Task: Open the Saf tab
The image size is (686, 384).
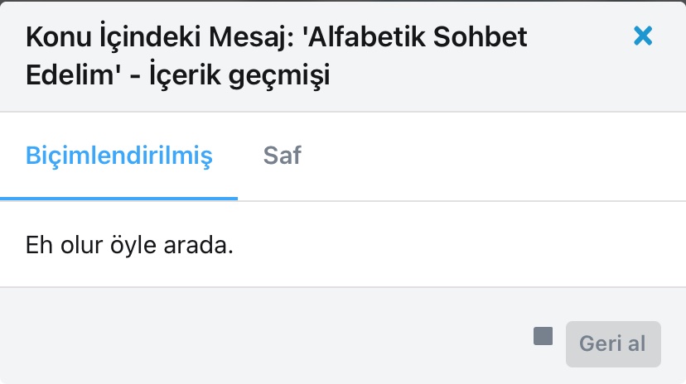Action: [282, 156]
